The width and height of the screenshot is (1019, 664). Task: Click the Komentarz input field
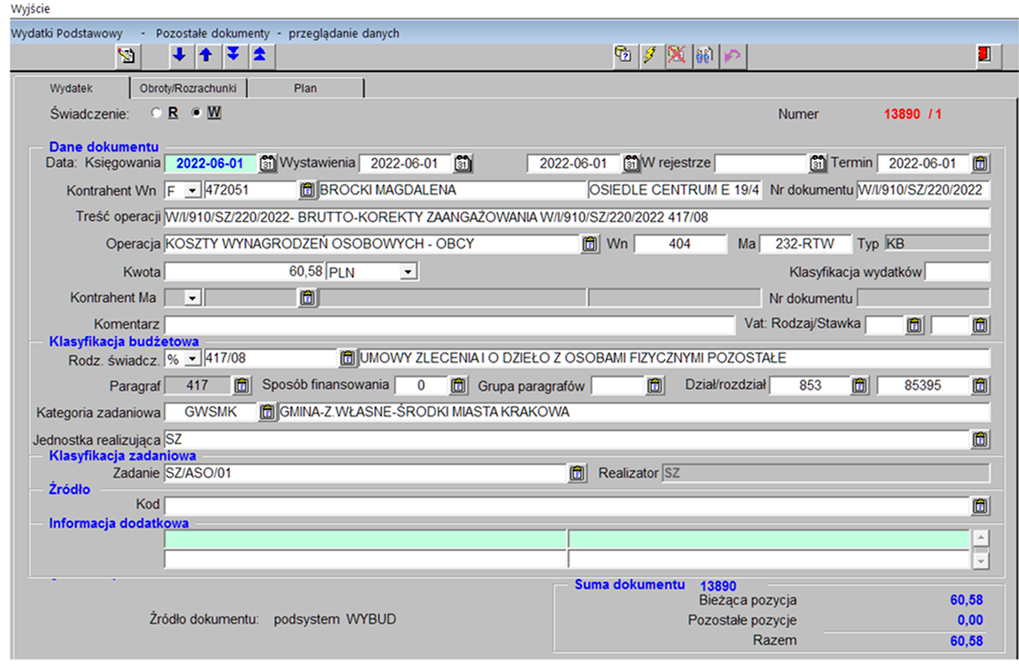click(x=450, y=324)
